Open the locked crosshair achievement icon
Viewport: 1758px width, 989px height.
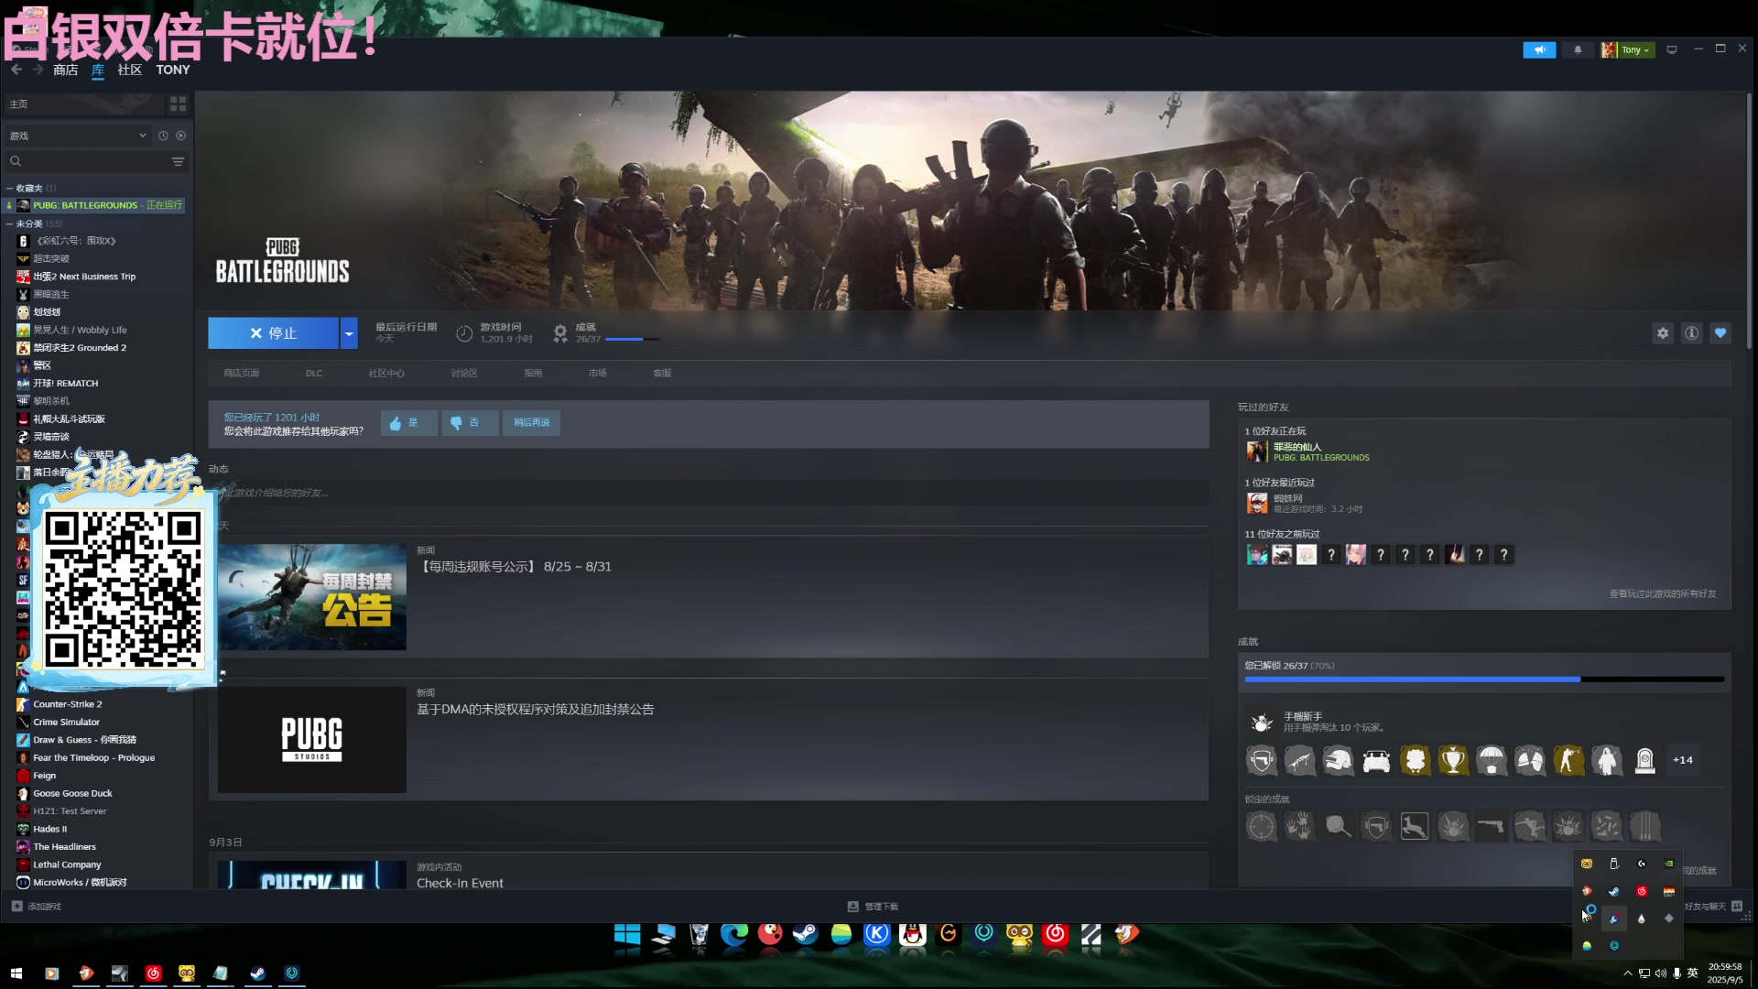pyautogui.click(x=1262, y=826)
